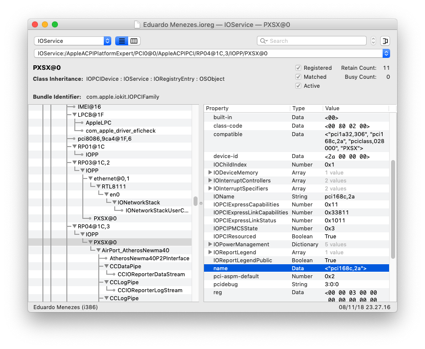Viewport: 425px width, 349px height.
Task: Toggle the Active checkbox
Action: [298, 86]
